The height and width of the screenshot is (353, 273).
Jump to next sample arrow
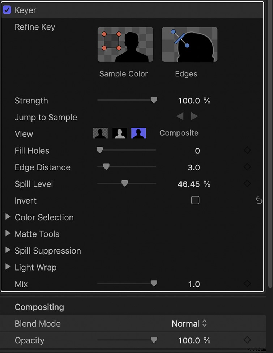coord(195,116)
